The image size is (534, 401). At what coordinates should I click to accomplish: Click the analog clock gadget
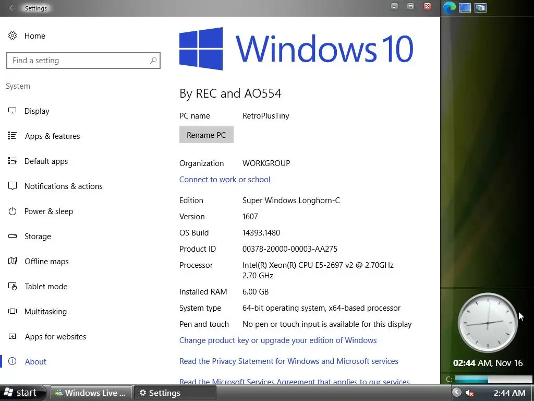pos(488,323)
